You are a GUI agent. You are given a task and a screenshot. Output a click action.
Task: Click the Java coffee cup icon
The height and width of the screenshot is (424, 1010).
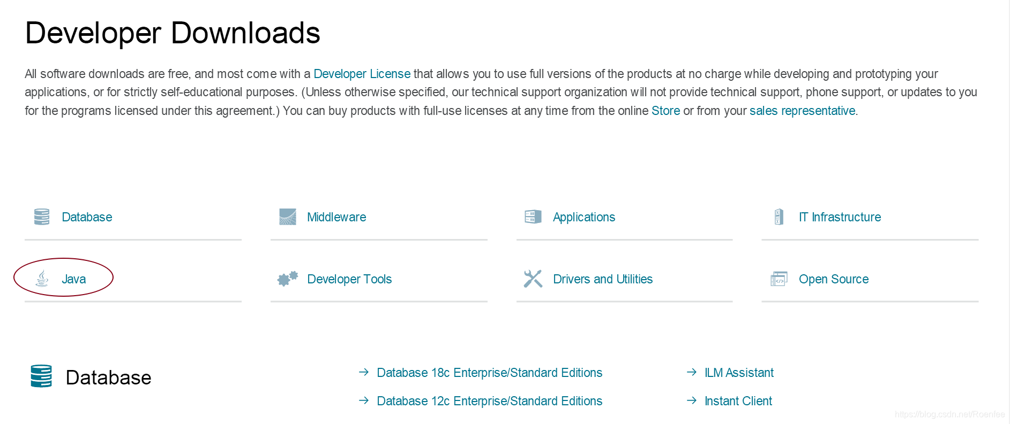pos(42,279)
